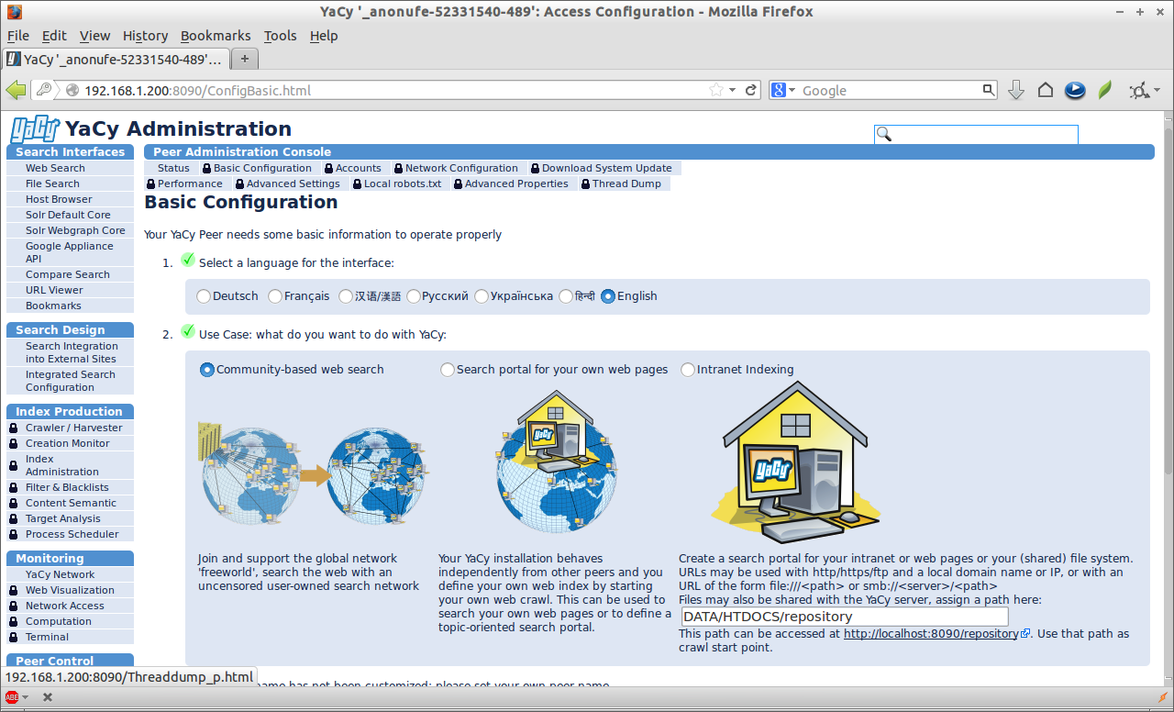Select the Chinese 汉语/漢語 language option
This screenshot has height=712, width=1174.
(346, 296)
